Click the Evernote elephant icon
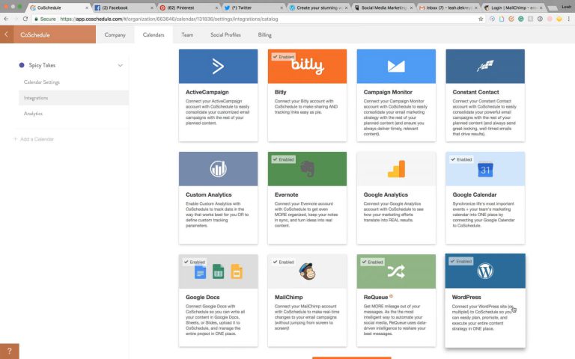Screen dimensions: 575x359 307,169
